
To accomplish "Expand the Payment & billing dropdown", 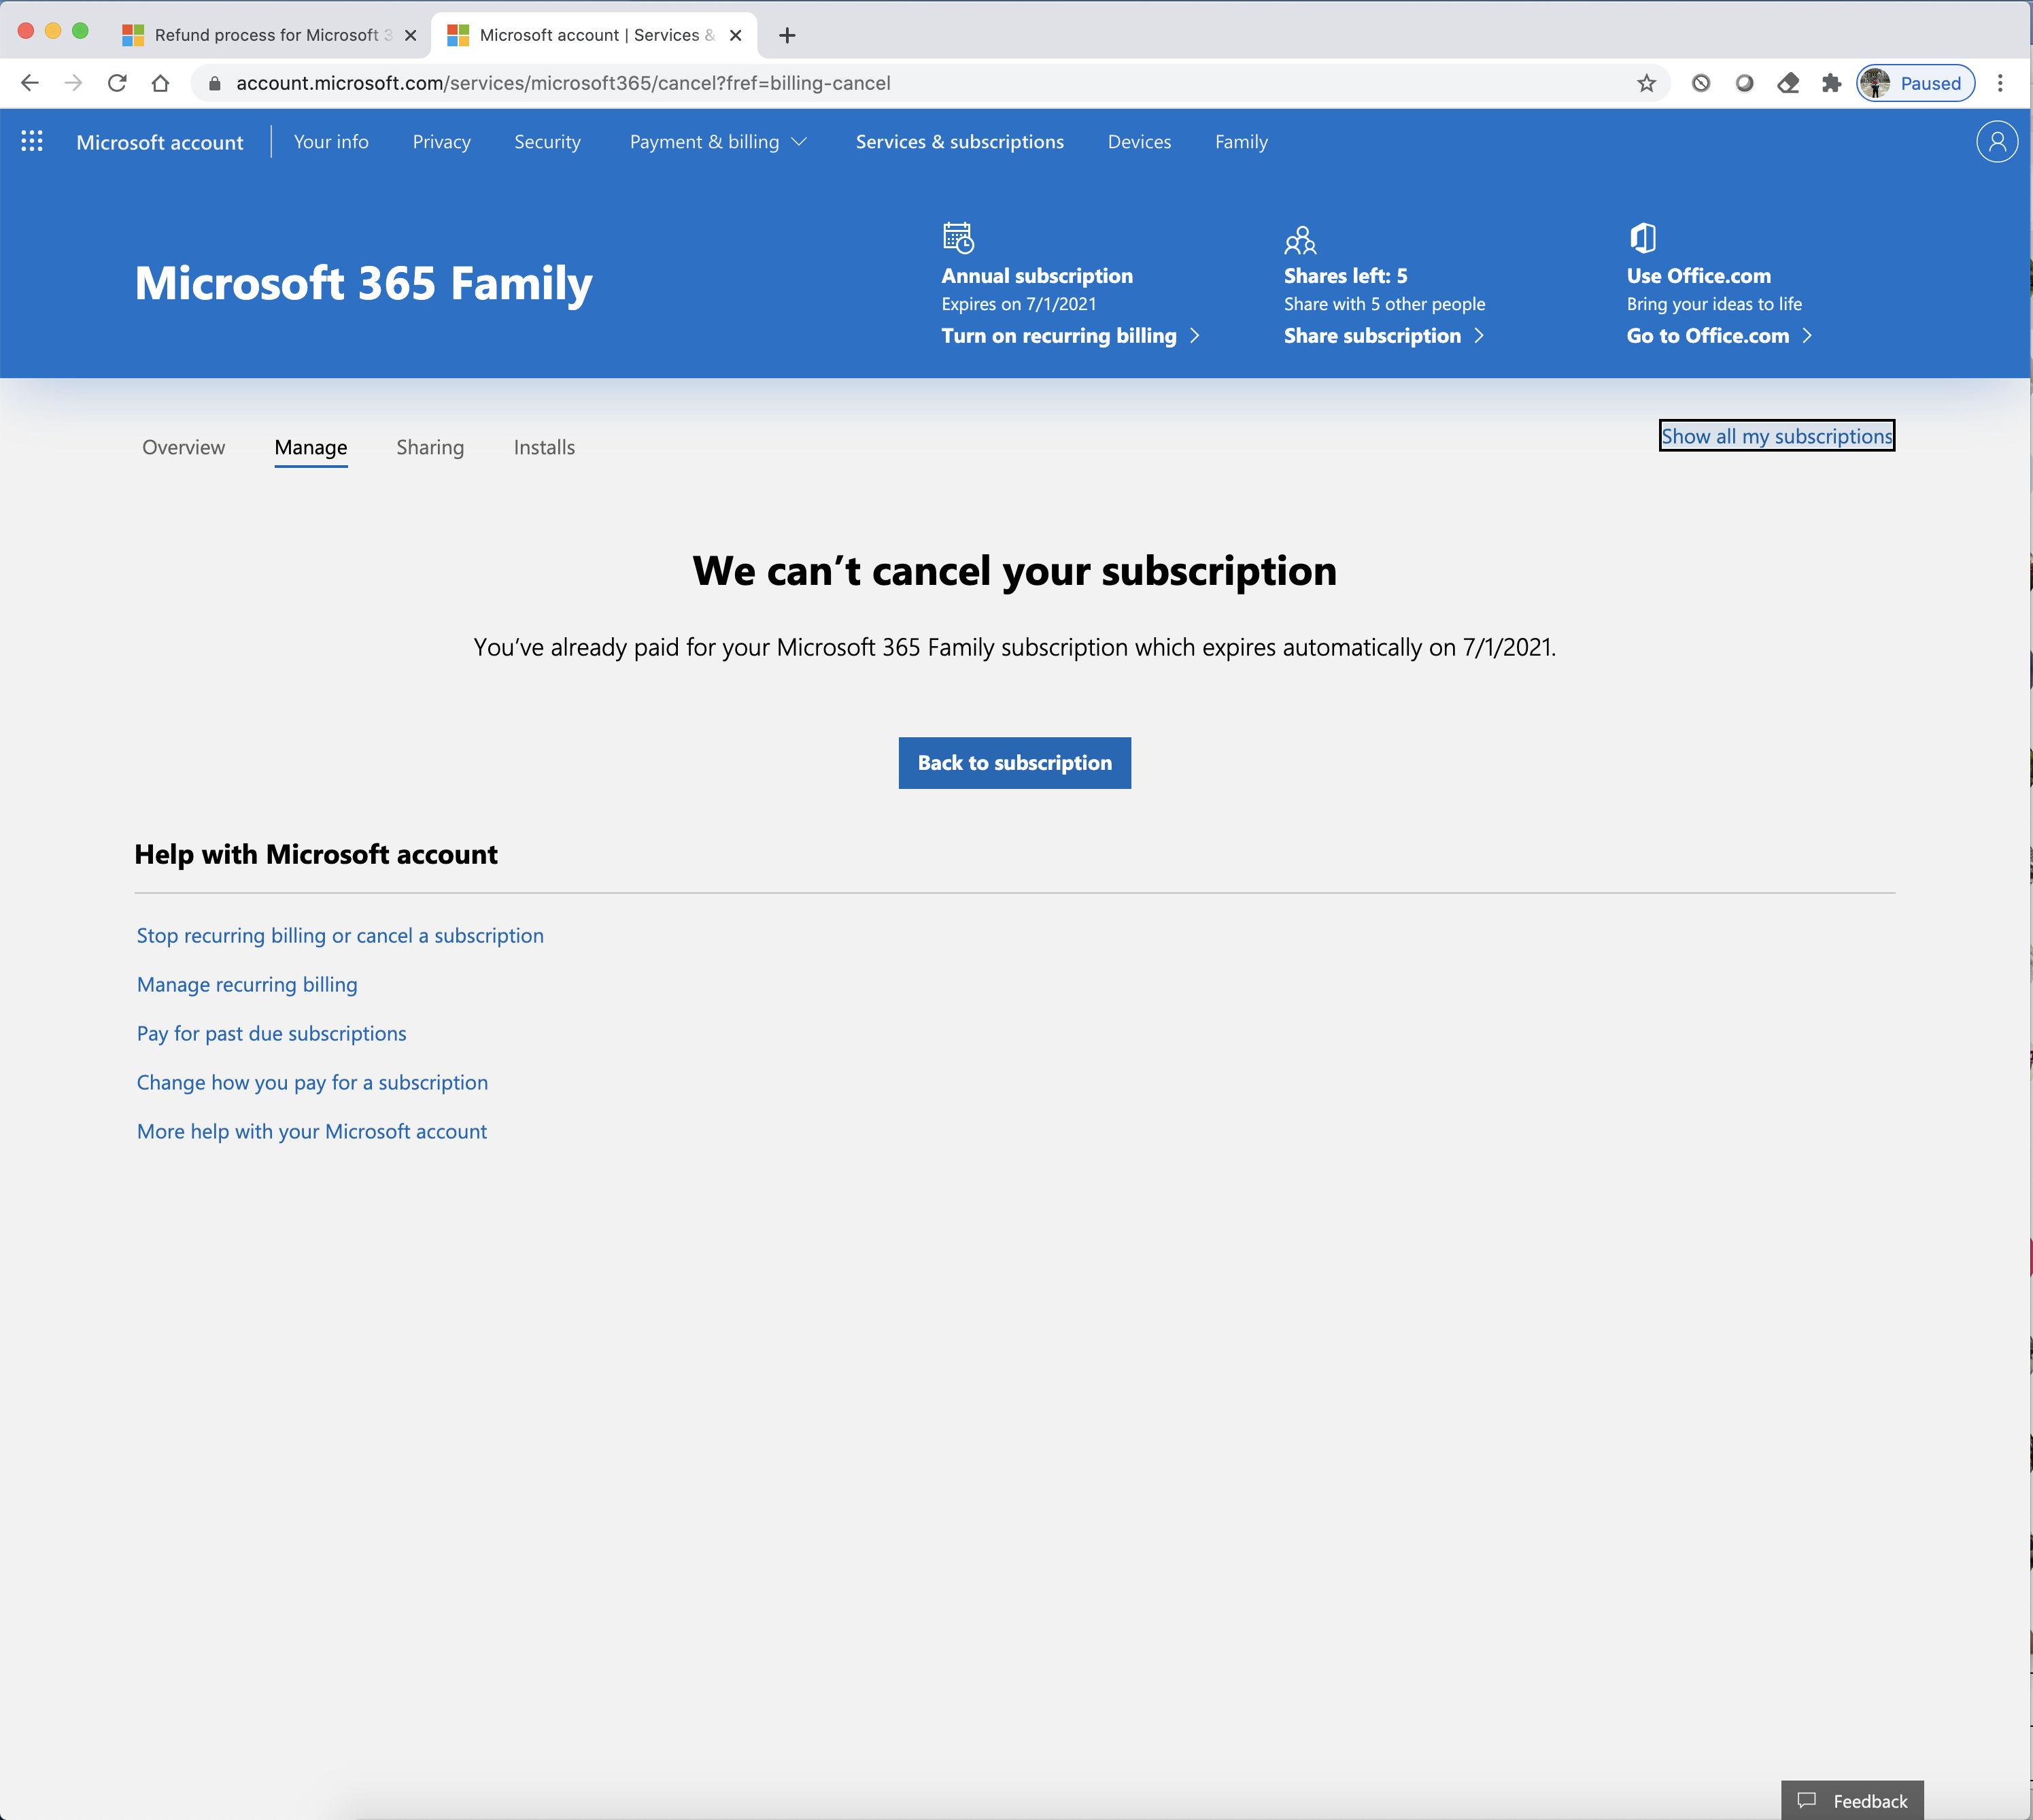I will click(x=717, y=142).
